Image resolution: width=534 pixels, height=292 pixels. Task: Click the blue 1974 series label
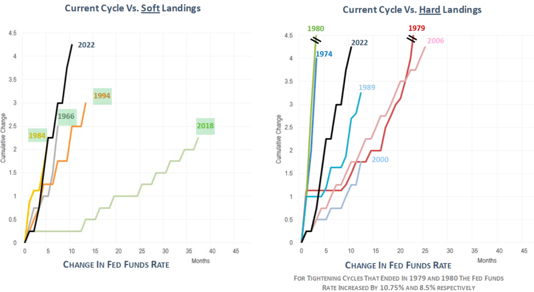(x=324, y=53)
